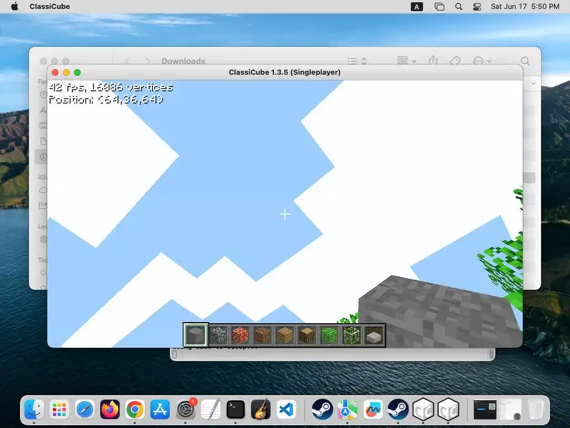Open the Trash in the Dock
Image resolution: width=570 pixels, height=428 pixels.
tap(535, 410)
